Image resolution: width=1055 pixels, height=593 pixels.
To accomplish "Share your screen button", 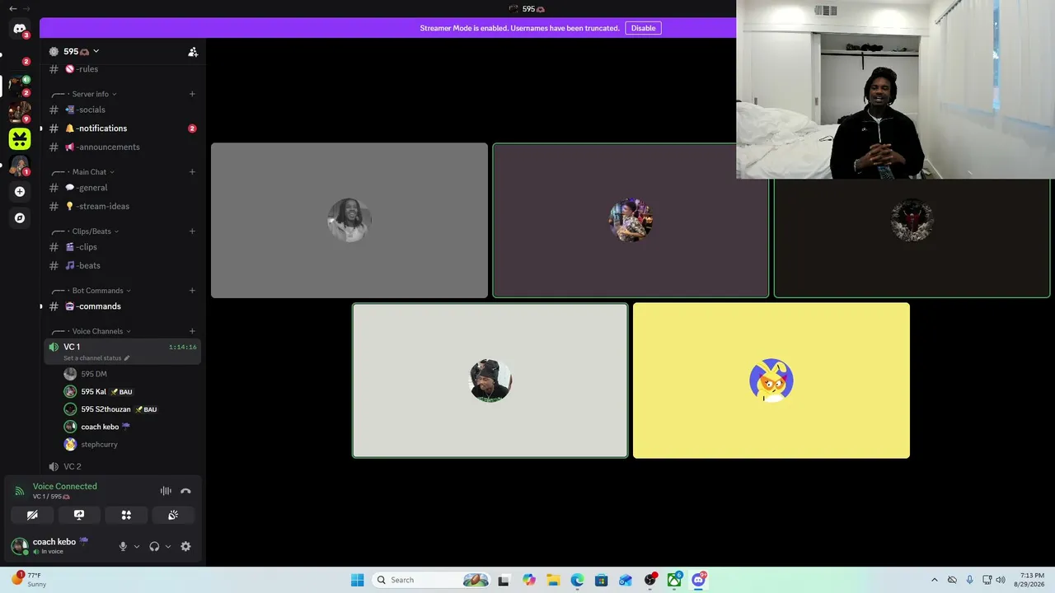I will pyautogui.click(x=79, y=515).
